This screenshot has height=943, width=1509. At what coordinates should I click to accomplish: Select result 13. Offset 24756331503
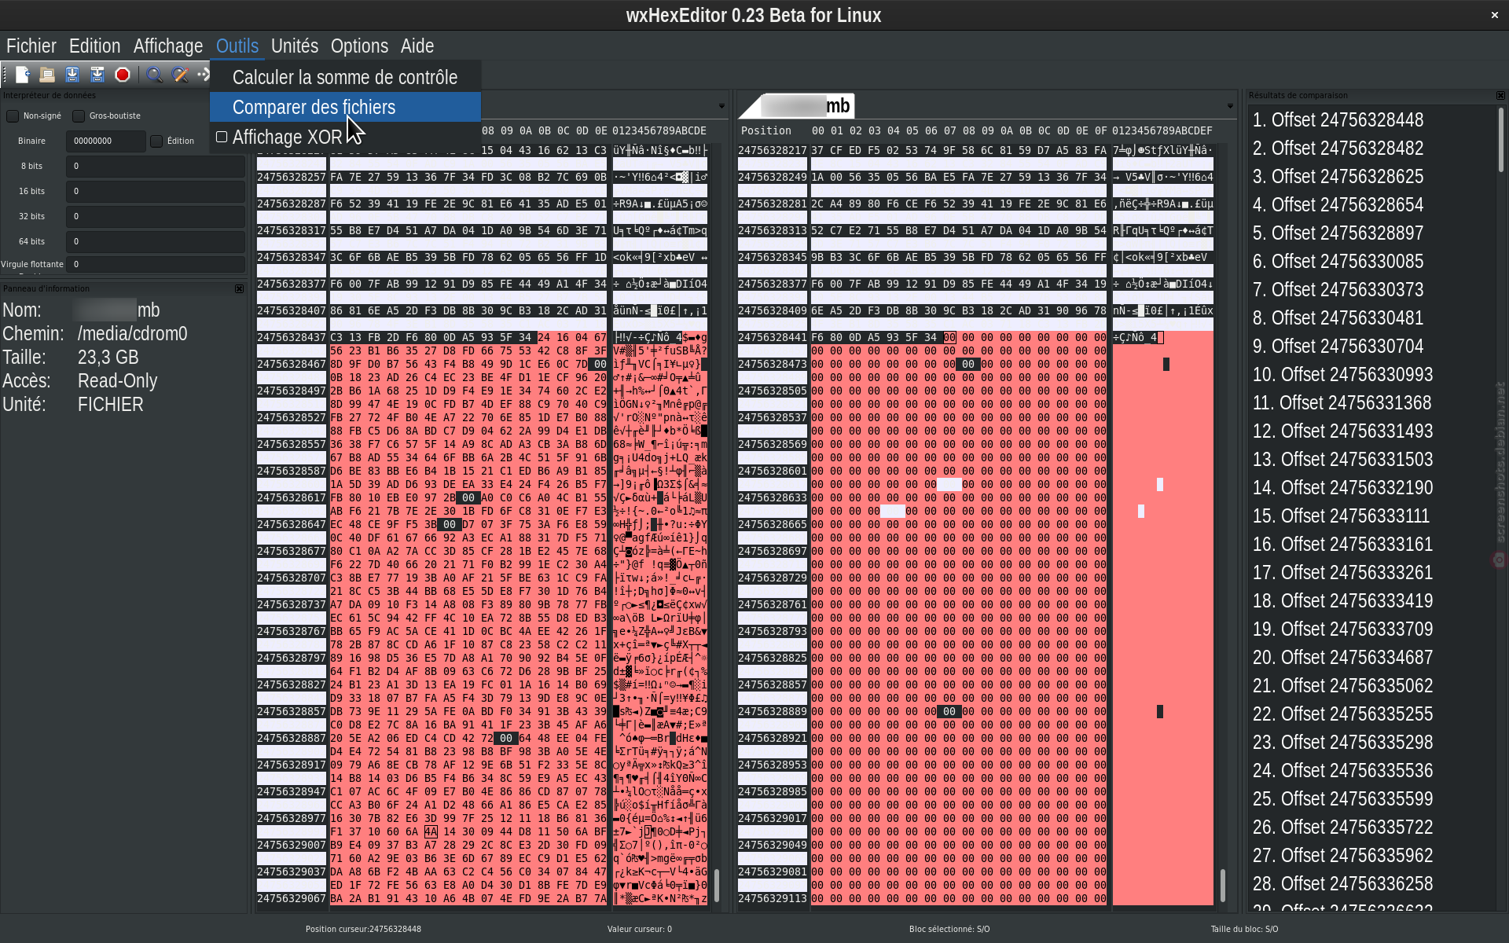click(1342, 459)
